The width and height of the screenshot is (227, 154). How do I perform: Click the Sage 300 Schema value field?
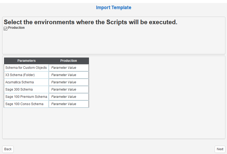pos(69,89)
